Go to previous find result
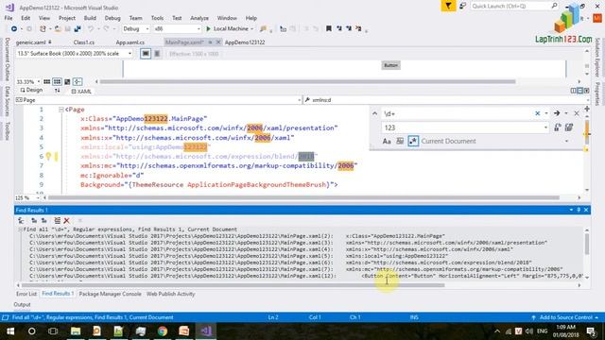Image resolution: width=605 pixels, height=340 pixels. pyautogui.click(x=34, y=220)
